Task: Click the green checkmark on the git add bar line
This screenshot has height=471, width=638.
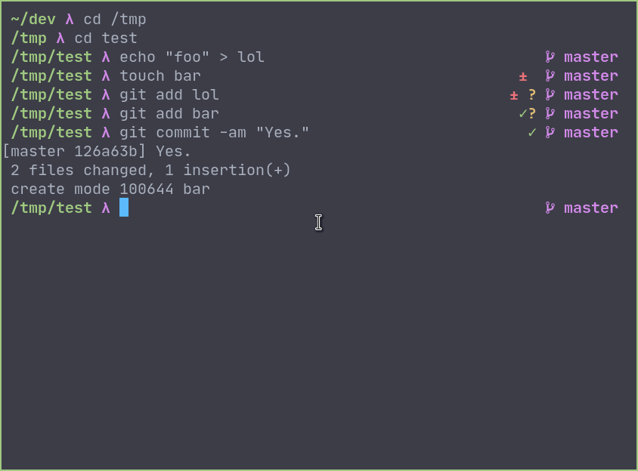Action: pos(523,114)
